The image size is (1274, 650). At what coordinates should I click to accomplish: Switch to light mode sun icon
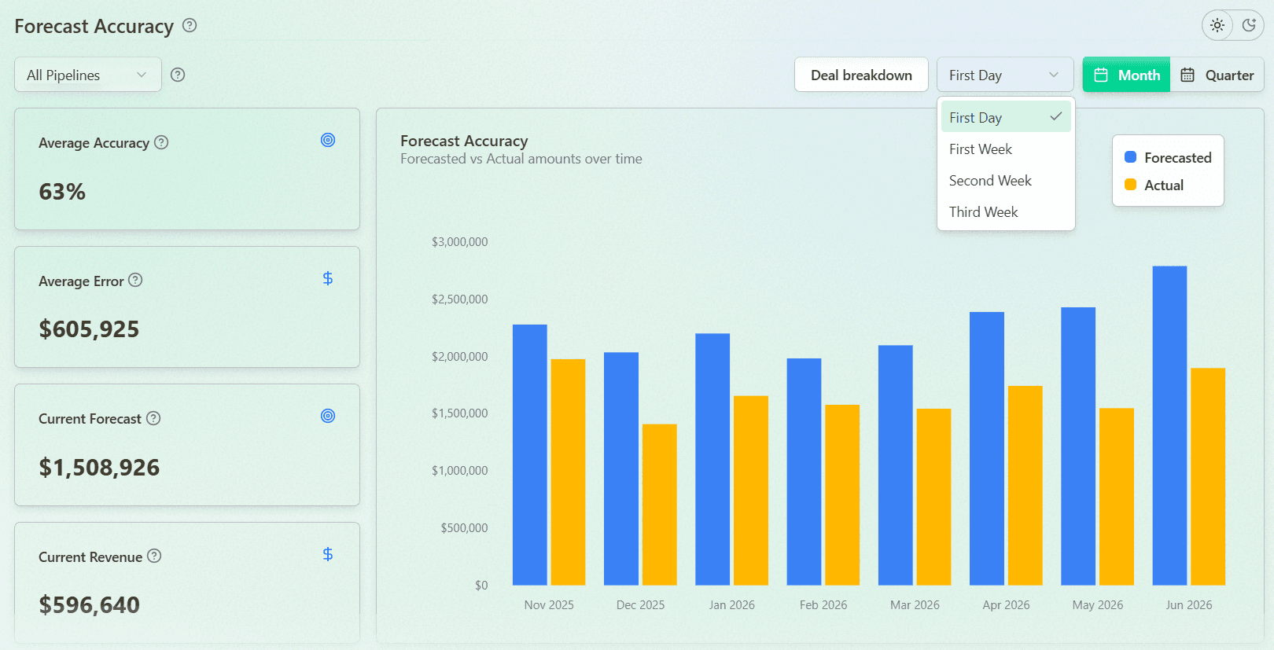[x=1217, y=25]
